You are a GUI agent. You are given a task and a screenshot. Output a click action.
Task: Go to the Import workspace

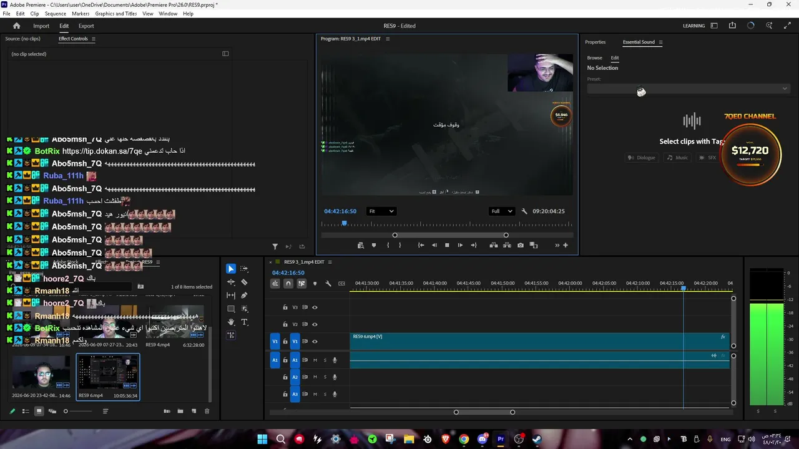coord(41,26)
